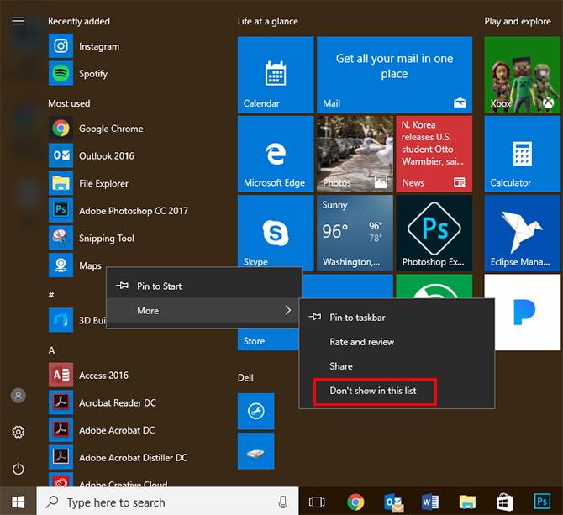Open Task View on the taskbar
This screenshot has height=515, width=563.
(317, 502)
